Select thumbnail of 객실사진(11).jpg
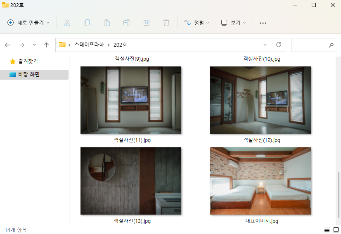Image resolution: width=341 pixels, height=234 pixels. pyautogui.click(x=131, y=100)
